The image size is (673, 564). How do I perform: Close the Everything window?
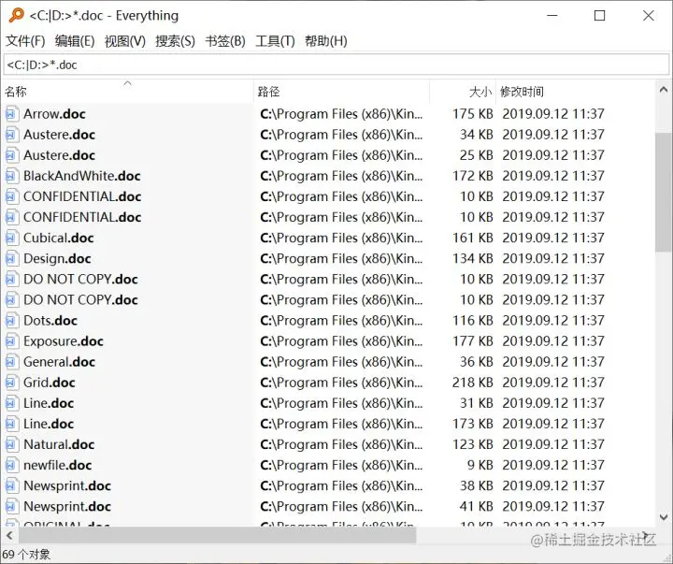(648, 16)
